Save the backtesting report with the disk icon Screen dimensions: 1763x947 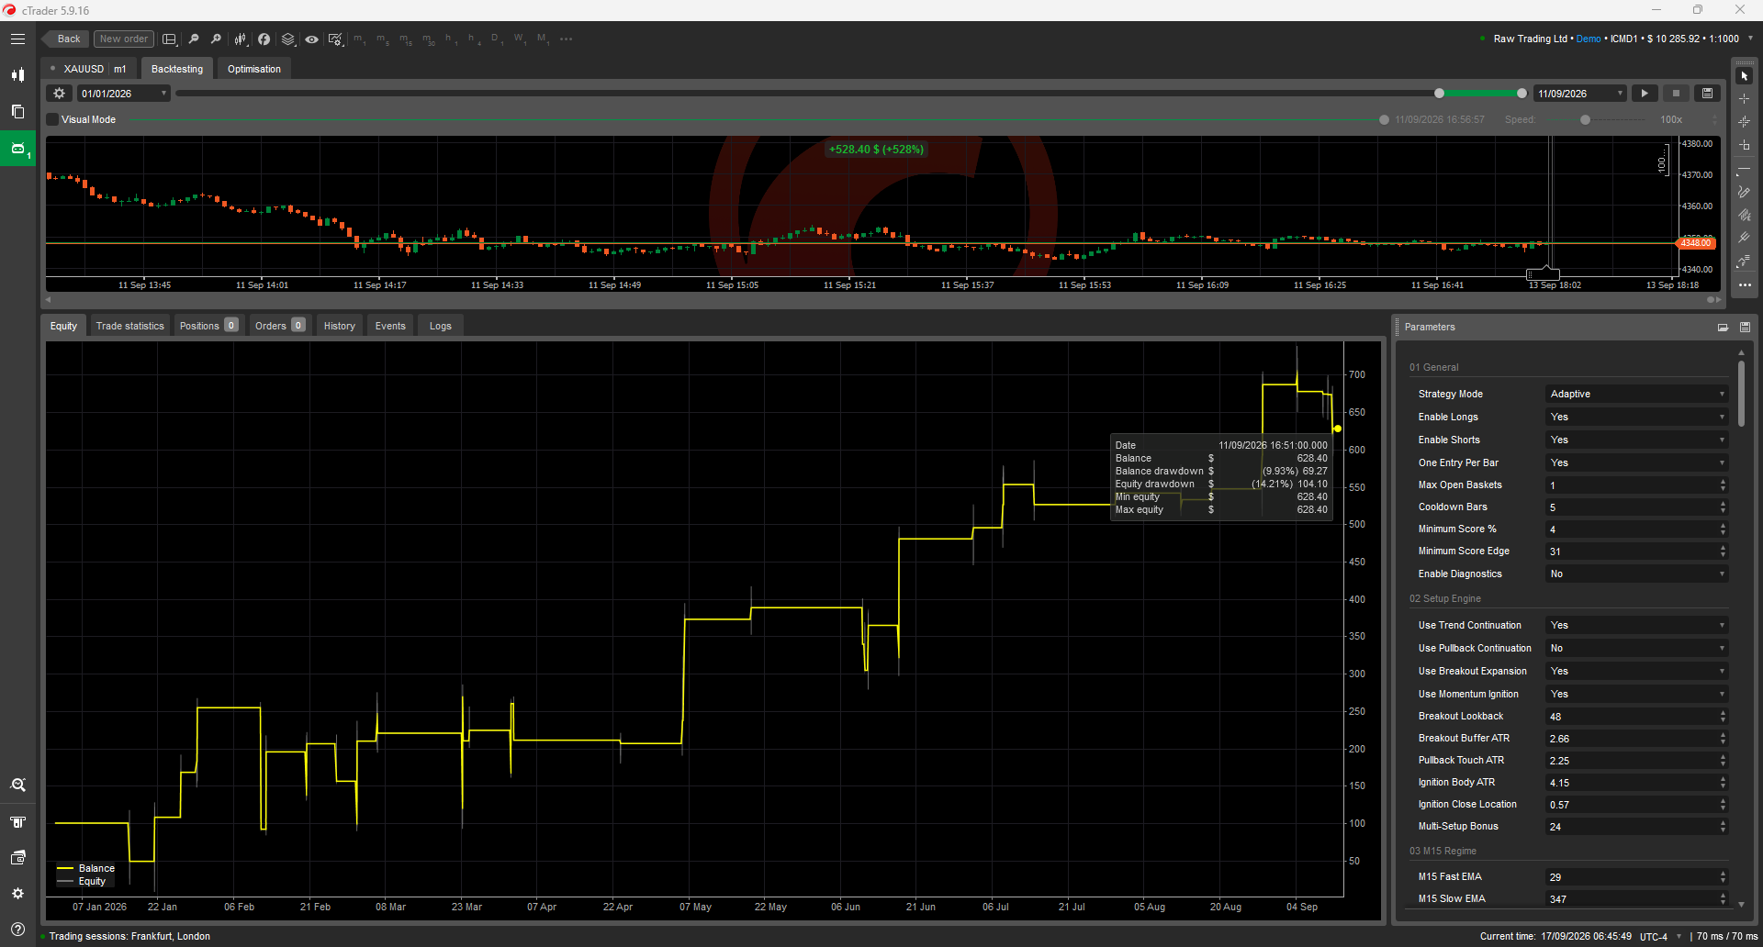pos(1707,94)
